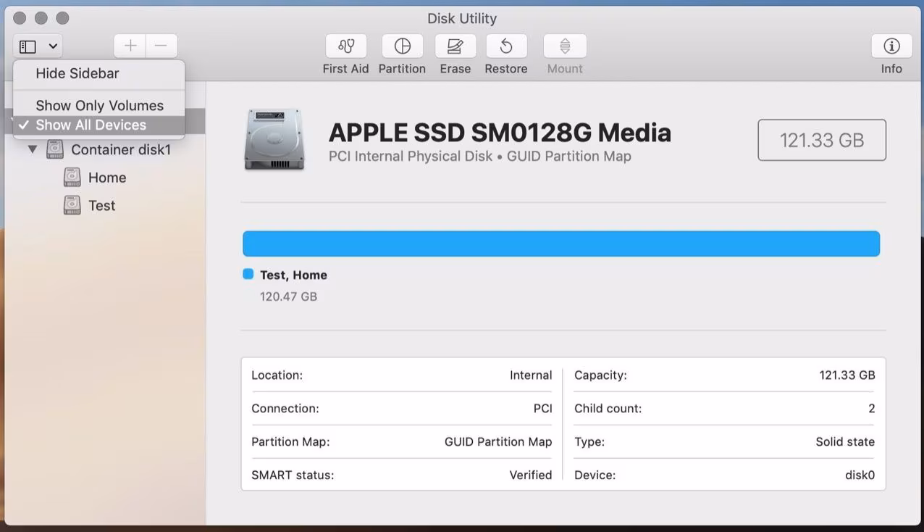Click the Location Internal value

pos(531,375)
